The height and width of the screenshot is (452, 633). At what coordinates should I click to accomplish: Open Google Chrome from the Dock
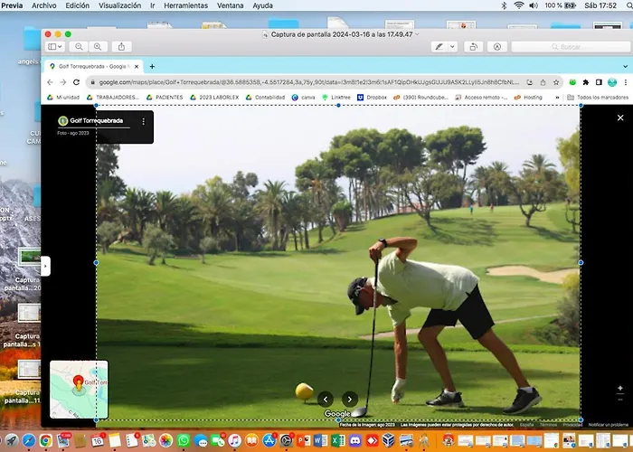45,441
